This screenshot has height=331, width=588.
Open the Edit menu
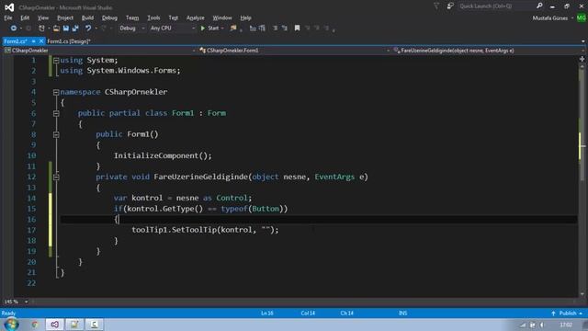[x=25, y=17]
